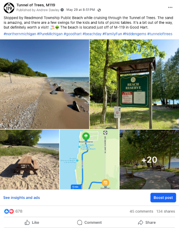Image resolution: width=179 pixels, height=228 pixels.
Task: Open the beach shoreline rocks photo
Action: [44, 84]
